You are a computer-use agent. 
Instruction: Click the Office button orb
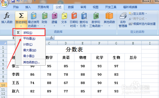tap(4, 3)
